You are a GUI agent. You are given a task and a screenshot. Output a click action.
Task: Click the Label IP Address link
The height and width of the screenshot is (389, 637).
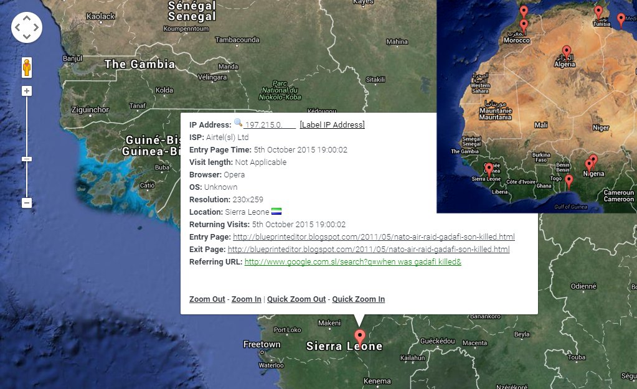[x=333, y=124]
